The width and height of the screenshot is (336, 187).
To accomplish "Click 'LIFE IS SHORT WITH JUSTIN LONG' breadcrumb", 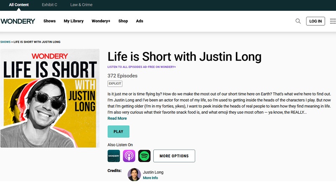I will coord(37,42).
